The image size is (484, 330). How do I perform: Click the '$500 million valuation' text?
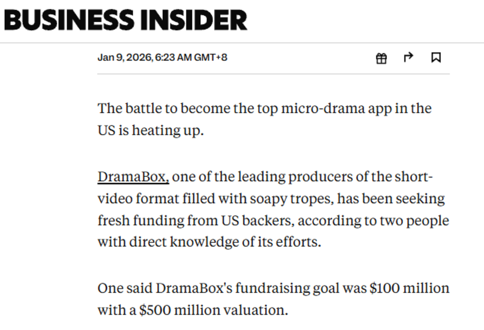click(x=214, y=310)
